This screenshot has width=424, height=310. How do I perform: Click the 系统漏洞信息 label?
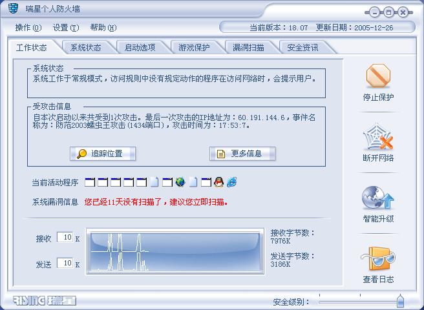tap(55, 202)
